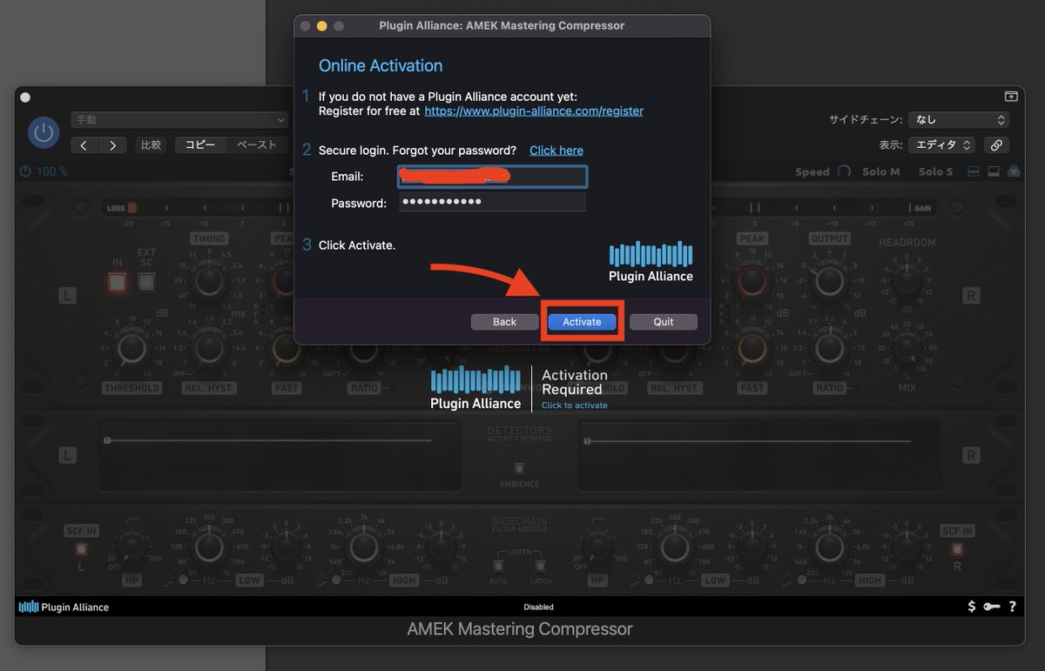Click the 'Disabled' status text
1045x671 pixels.
pos(538,607)
